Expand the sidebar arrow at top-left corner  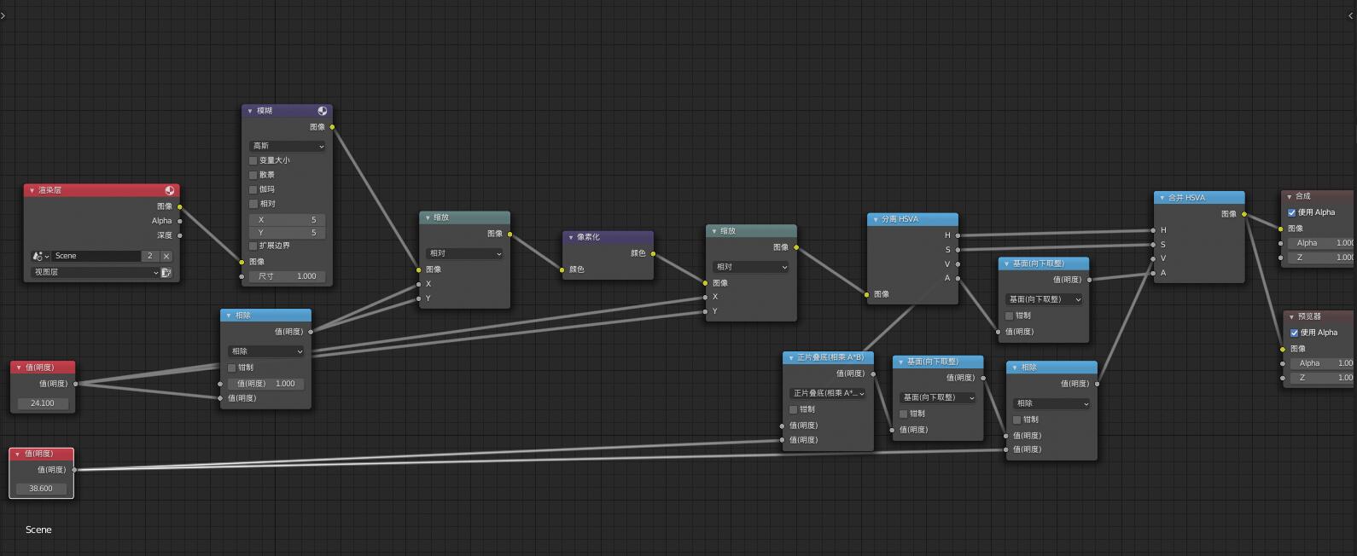3,15
